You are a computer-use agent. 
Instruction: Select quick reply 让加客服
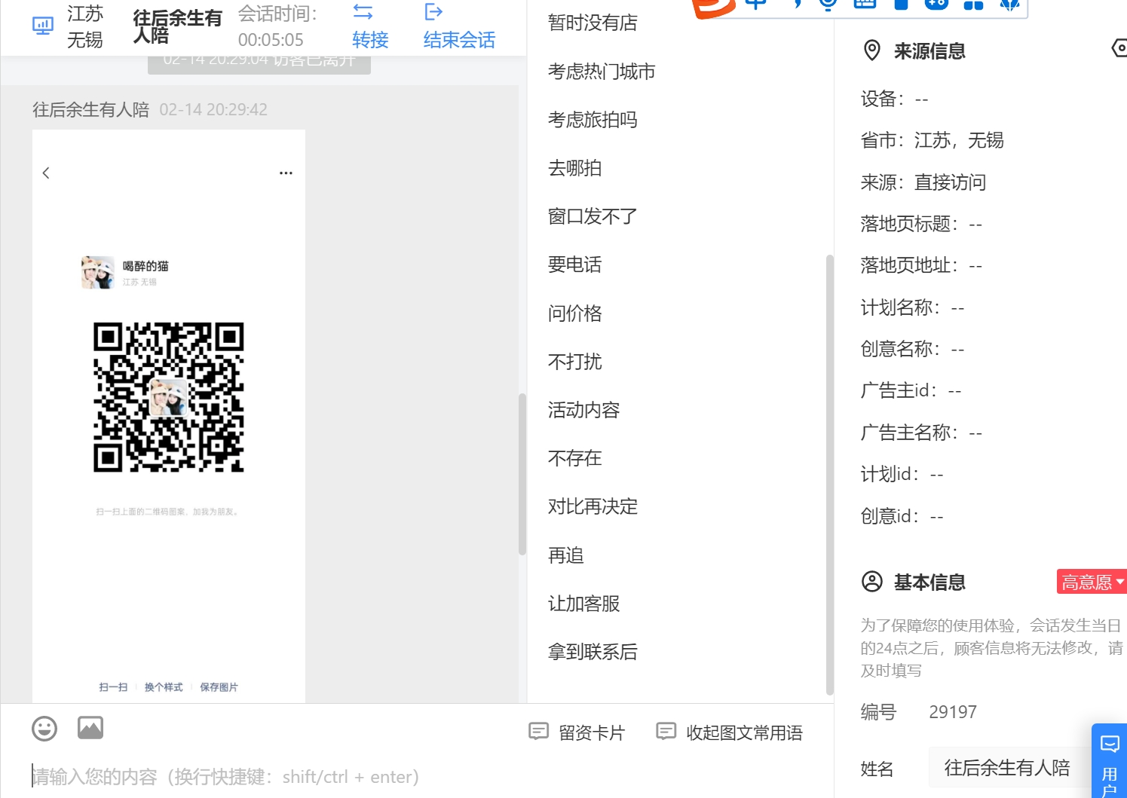[x=583, y=604]
